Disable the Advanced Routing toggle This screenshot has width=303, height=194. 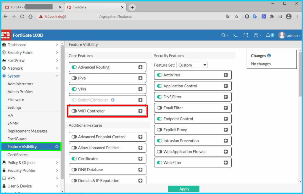point(74,67)
